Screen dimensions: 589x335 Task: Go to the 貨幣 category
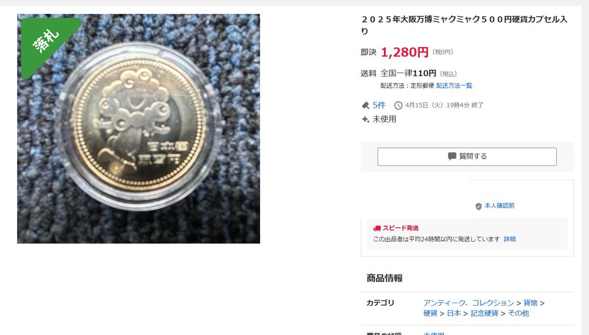531,303
